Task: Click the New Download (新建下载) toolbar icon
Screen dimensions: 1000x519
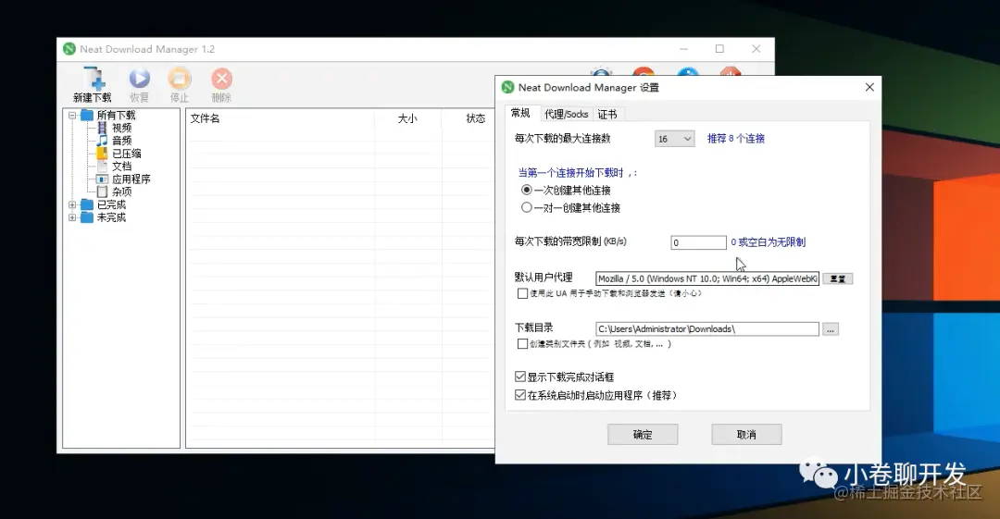Action: pos(94,84)
